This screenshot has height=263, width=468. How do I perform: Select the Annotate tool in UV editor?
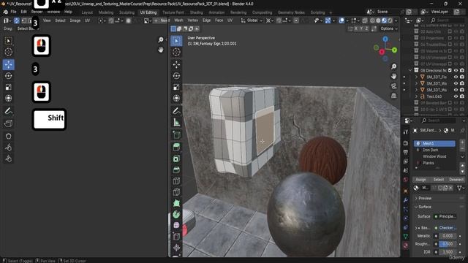click(x=8, y=111)
